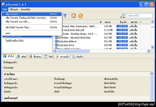Screen dimensions: 156x107
Task: Maximize the µTorrent window
Action: 147,4
